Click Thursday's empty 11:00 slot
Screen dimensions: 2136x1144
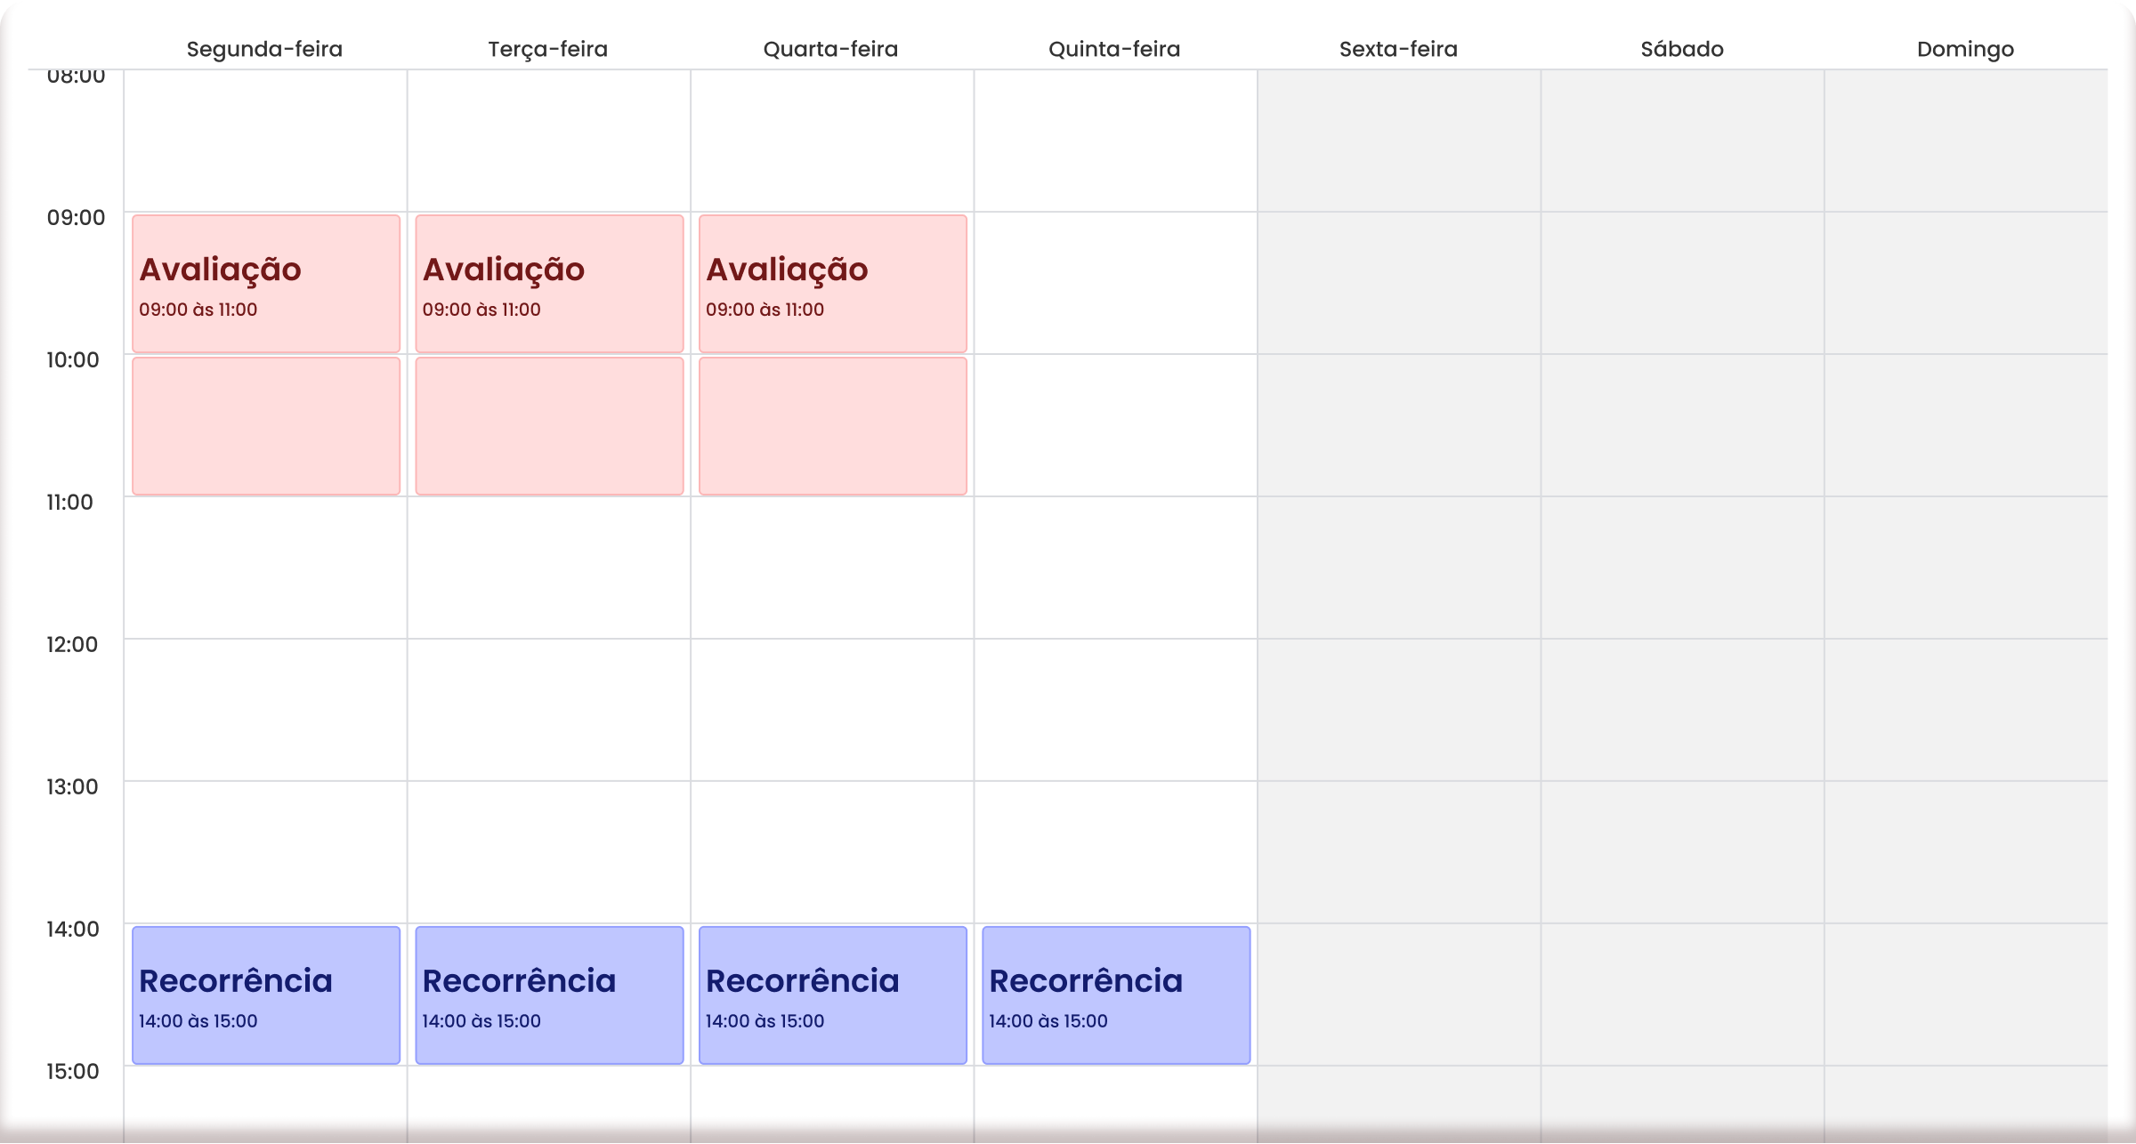(1116, 568)
